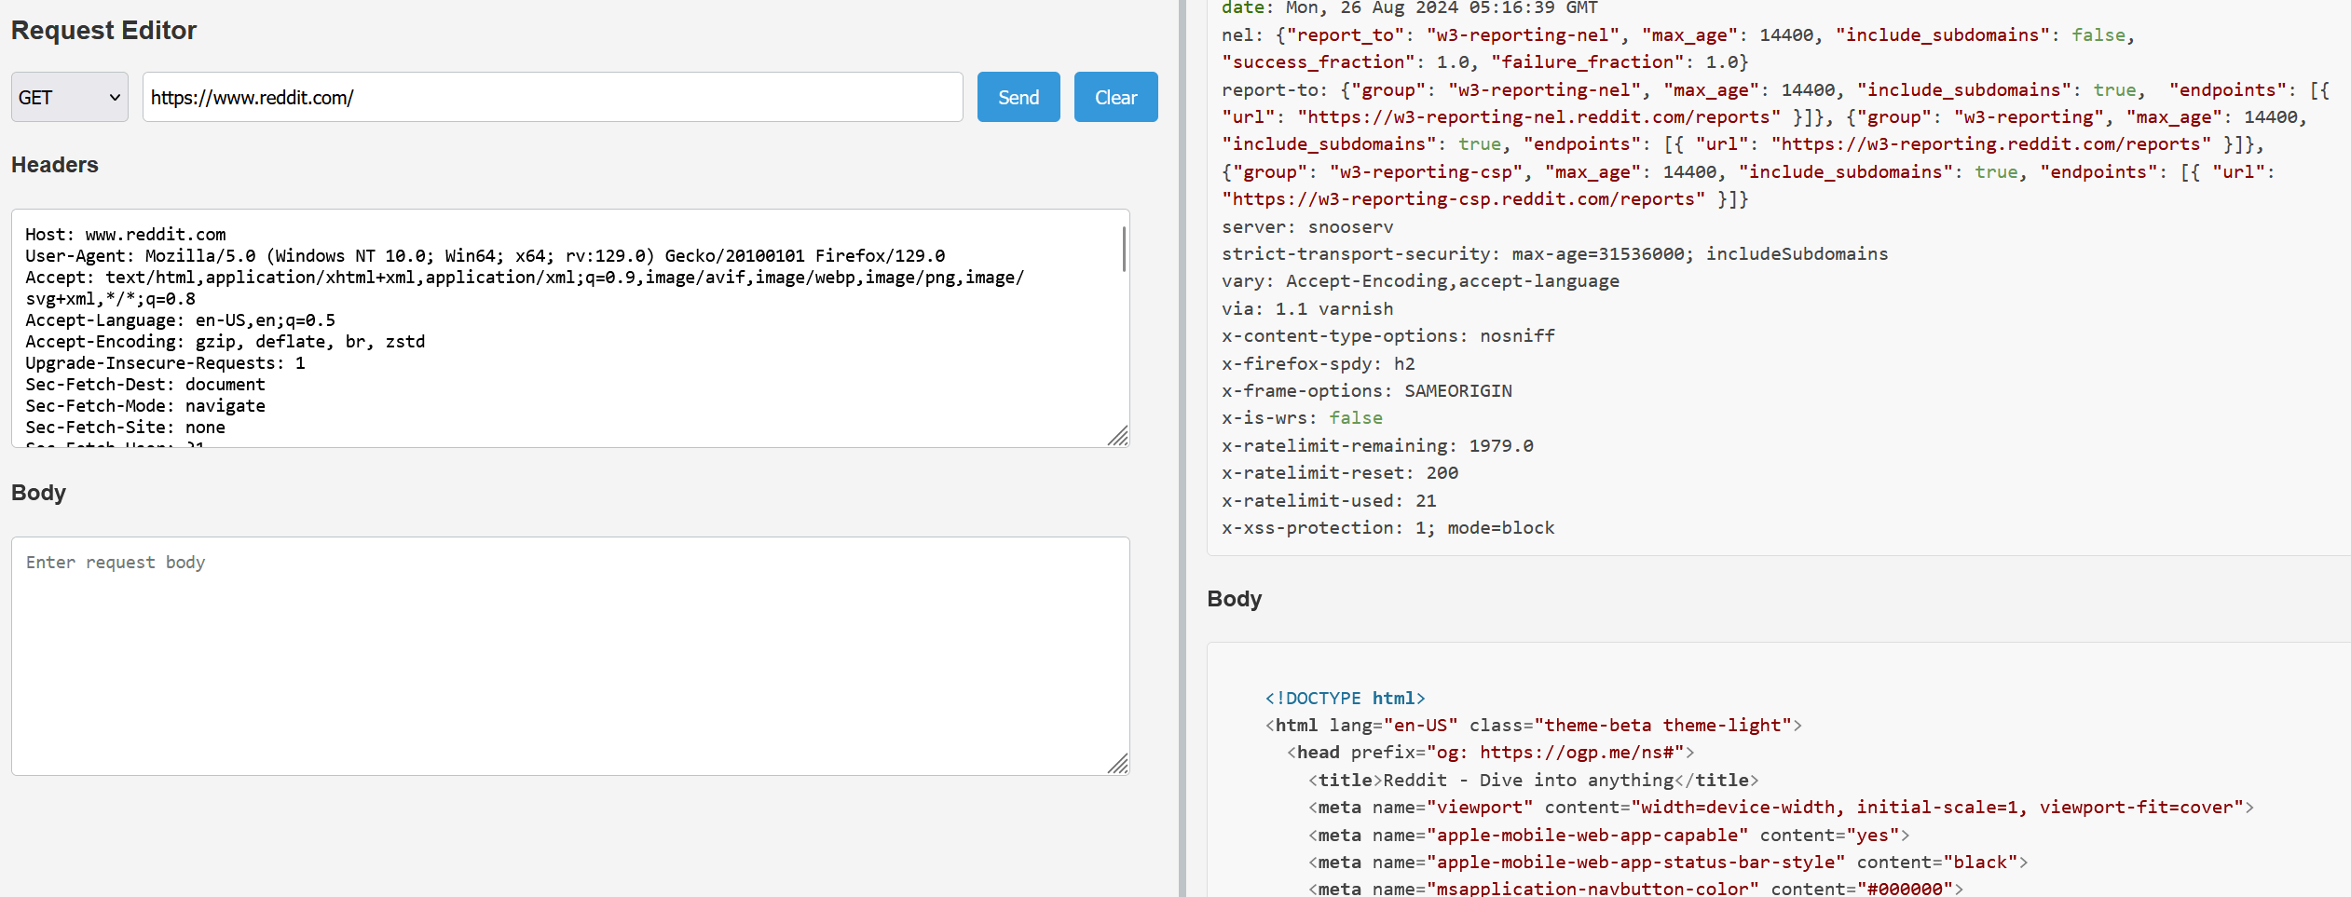Click the 'x-content-type-options: nosniff' header
The image size is (2351, 897).
[1388, 336]
